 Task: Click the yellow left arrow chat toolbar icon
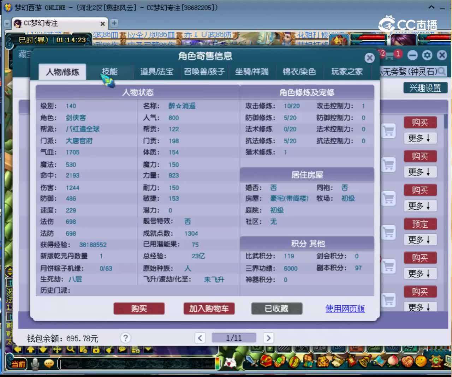tap(18, 349)
